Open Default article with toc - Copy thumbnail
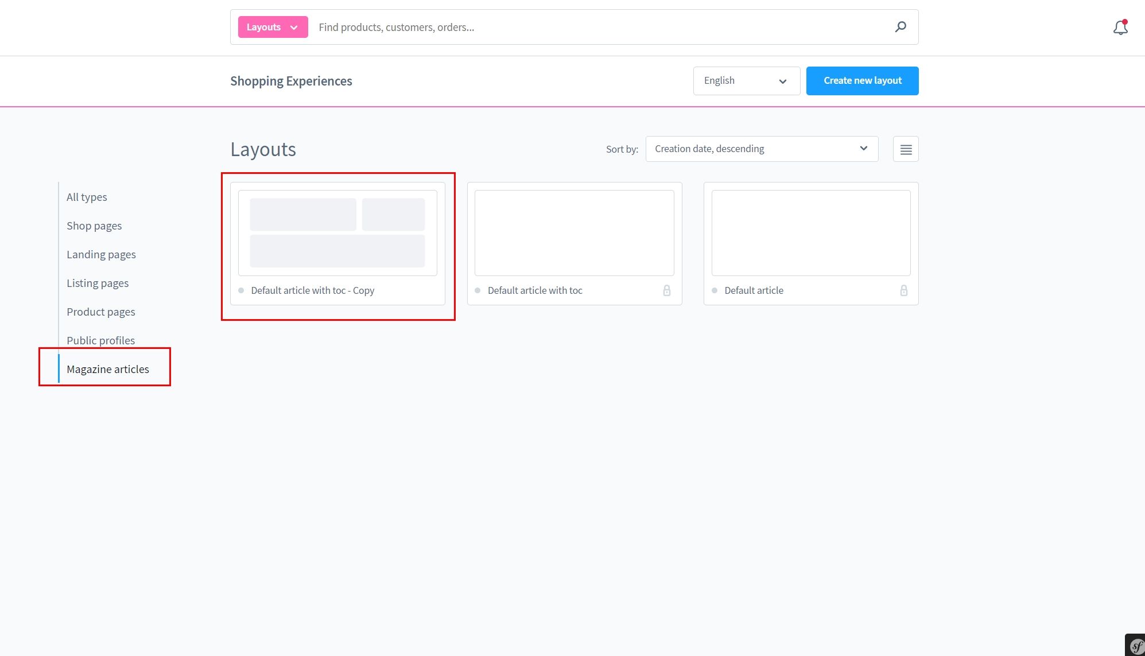Screen dimensions: 1145x656 click(x=337, y=233)
